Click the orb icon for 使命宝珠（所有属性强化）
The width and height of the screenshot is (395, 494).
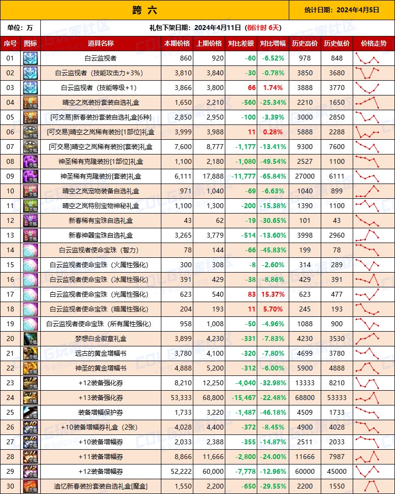pyautogui.click(x=30, y=324)
